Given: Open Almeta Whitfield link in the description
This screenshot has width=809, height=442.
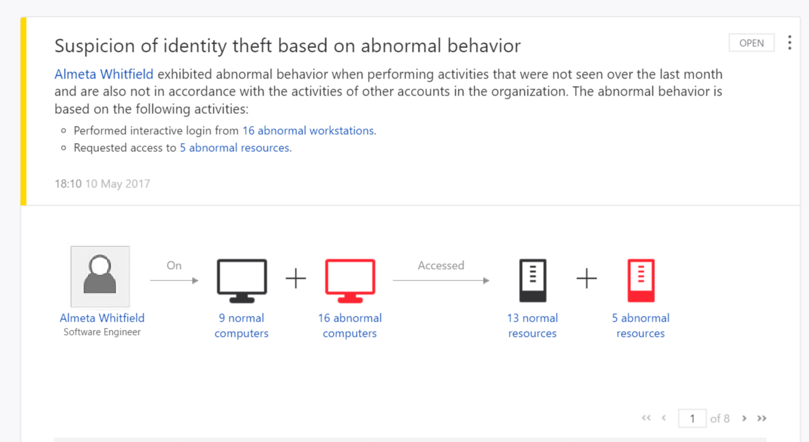Looking at the screenshot, I should [x=103, y=74].
